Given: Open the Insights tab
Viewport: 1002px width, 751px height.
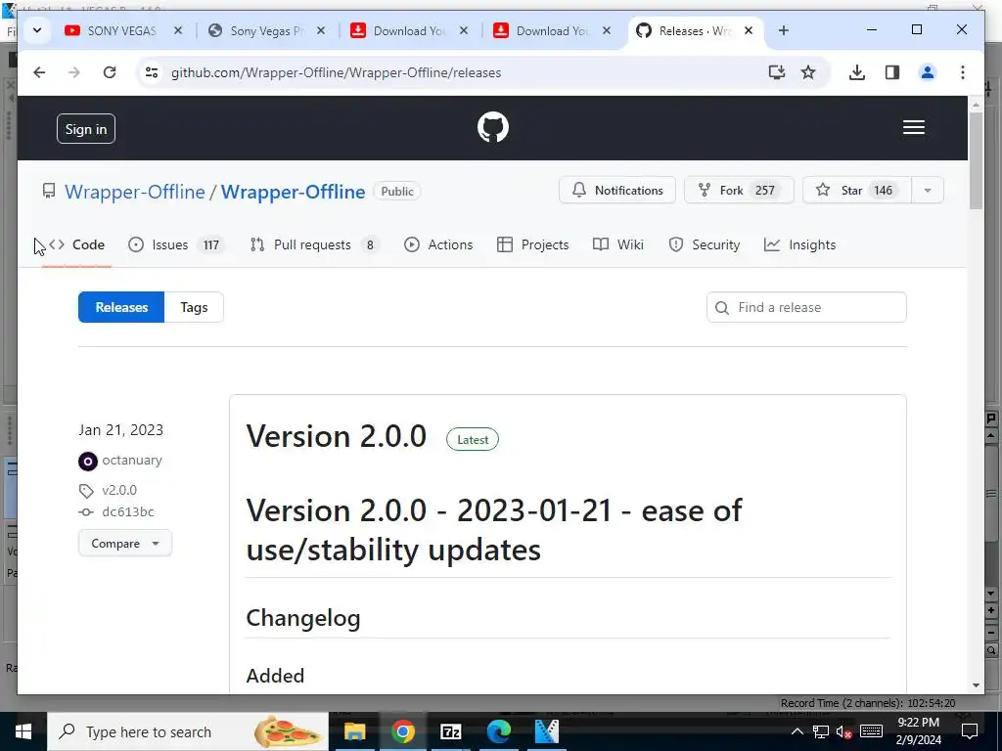Looking at the screenshot, I should click(800, 244).
